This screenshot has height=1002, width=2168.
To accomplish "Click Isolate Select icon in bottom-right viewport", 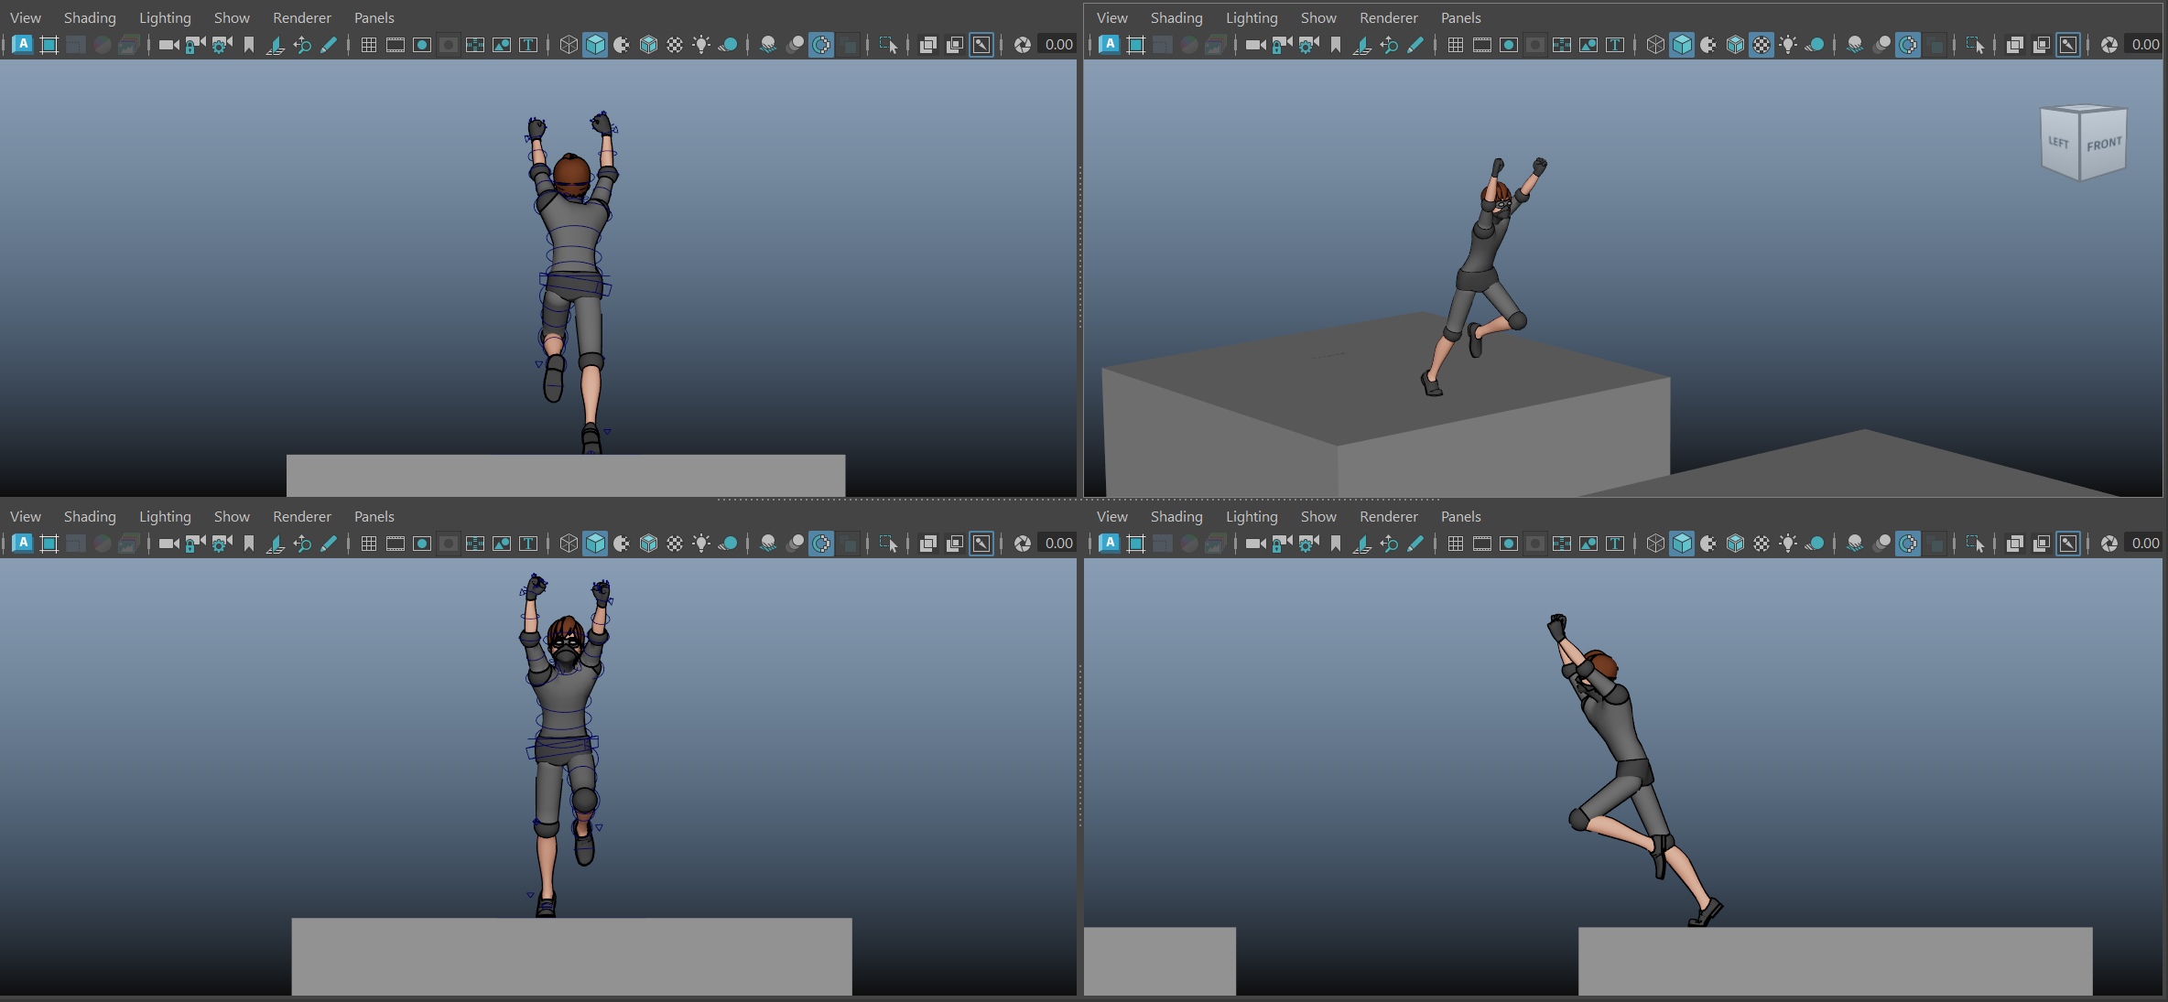I will pyautogui.click(x=1974, y=544).
